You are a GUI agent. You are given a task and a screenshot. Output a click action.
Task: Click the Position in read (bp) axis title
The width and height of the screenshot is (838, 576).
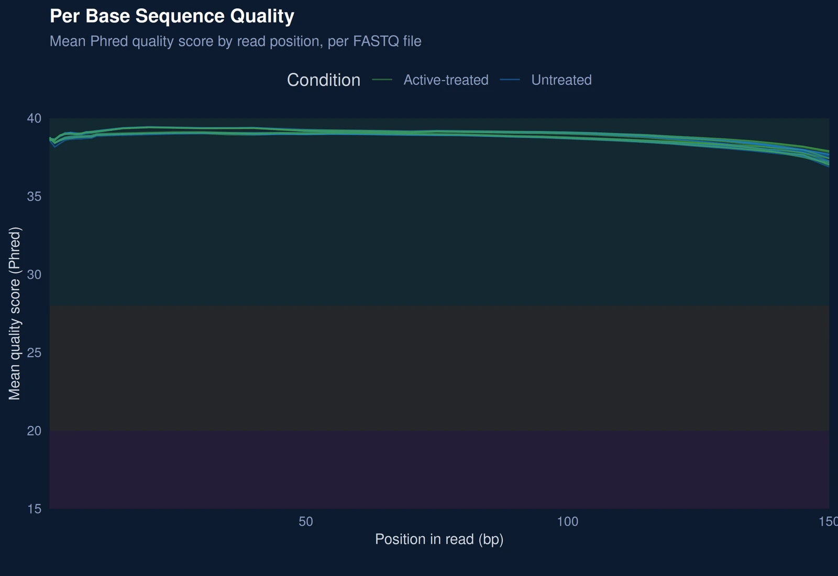[439, 539]
